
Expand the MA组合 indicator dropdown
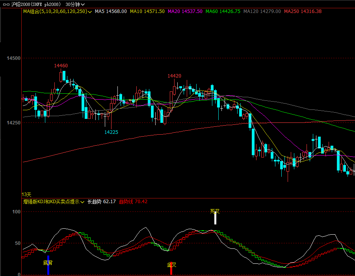point(90,12)
